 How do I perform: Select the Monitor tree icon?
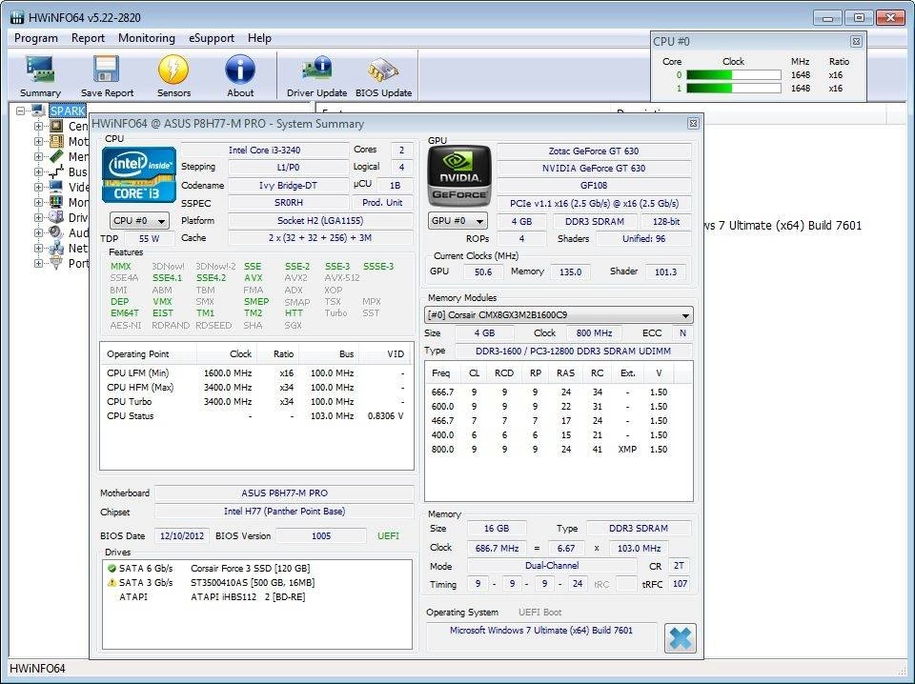click(x=56, y=202)
